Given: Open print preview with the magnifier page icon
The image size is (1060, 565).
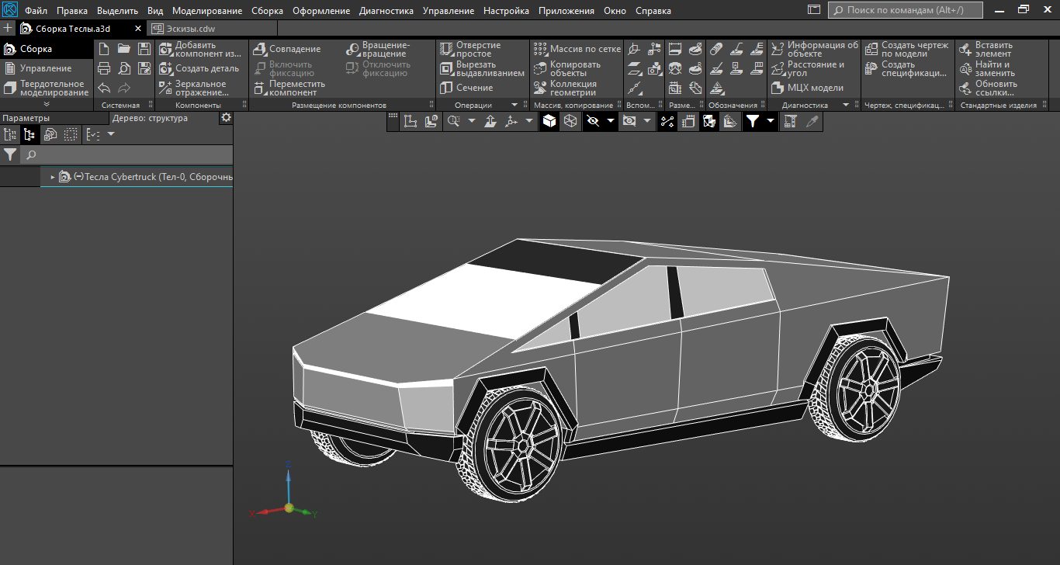Looking at the screenshot, I should [124, 68].
